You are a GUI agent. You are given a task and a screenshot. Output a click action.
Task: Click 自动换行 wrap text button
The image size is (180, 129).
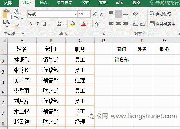click(x=160, y=14)
